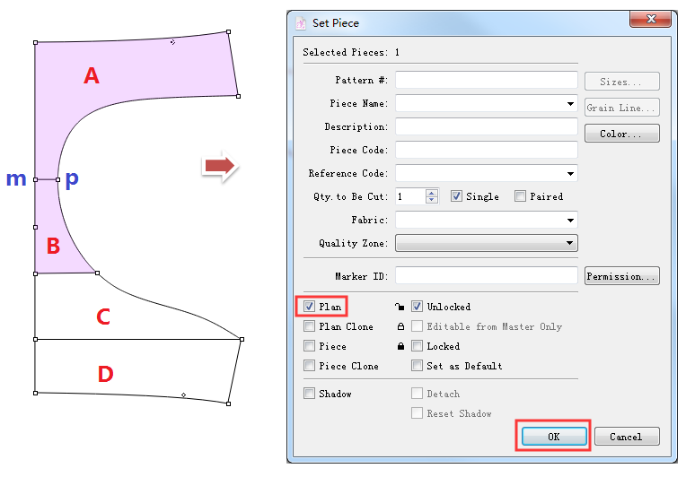Click the Set Piece dialog title icon

(x=301, y=22)
